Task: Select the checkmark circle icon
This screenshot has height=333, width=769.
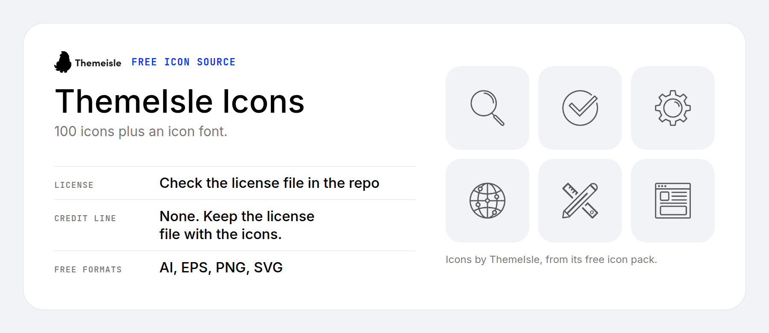Action: click(580, 108)
